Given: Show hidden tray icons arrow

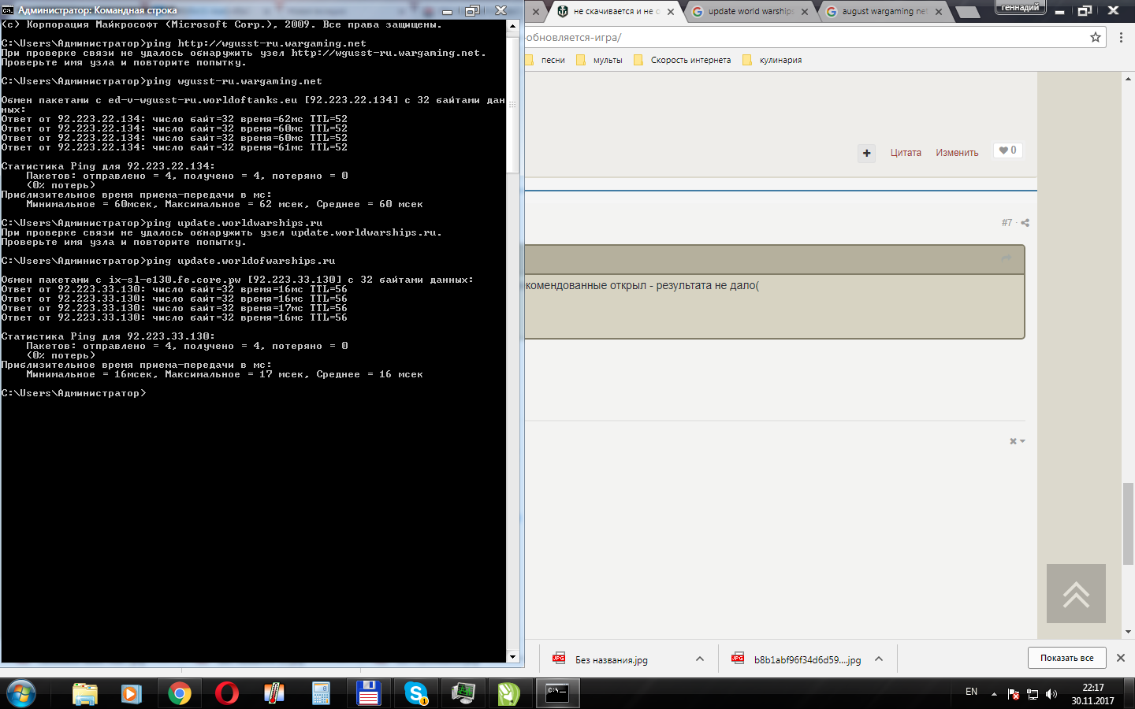Looking at the screenshot, I should click(994, 694).
